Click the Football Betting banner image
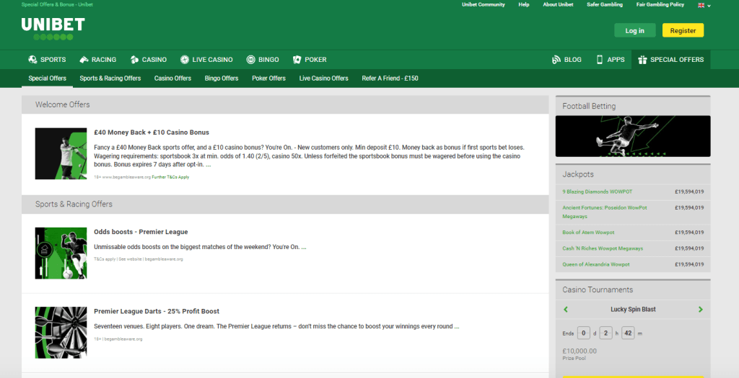 [633, 136]
